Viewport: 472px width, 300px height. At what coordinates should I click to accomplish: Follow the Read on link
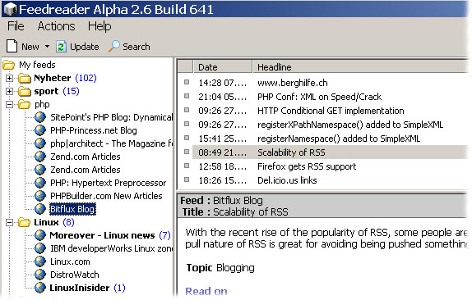[206, 291]
